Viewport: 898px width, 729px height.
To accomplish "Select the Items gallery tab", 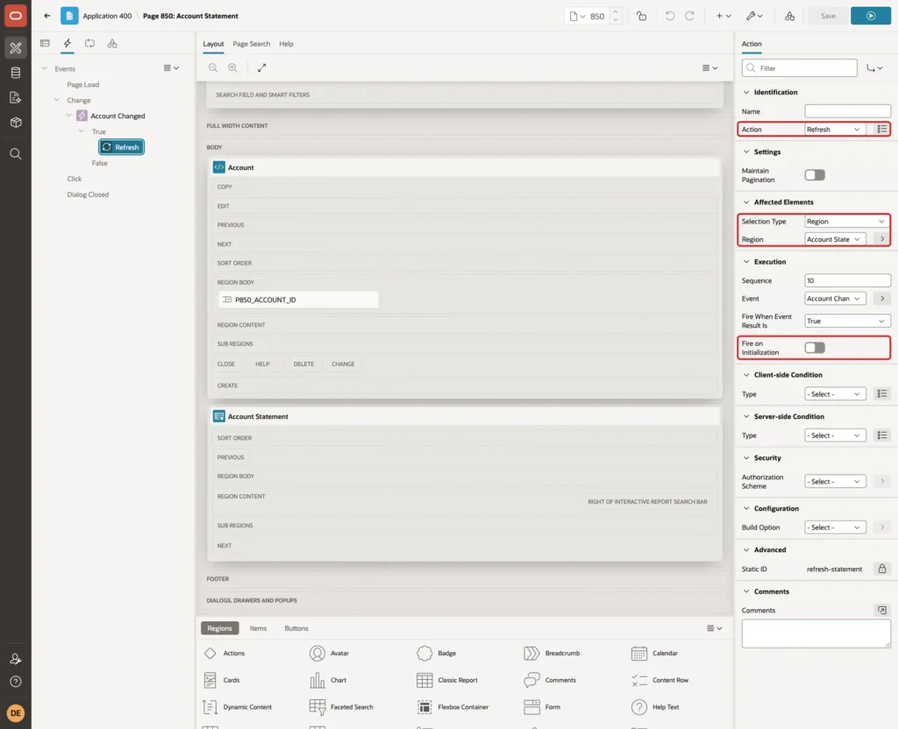I will [259, 628].
